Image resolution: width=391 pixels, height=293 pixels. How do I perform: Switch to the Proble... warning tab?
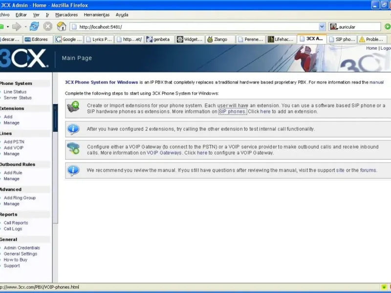point(372,40)
